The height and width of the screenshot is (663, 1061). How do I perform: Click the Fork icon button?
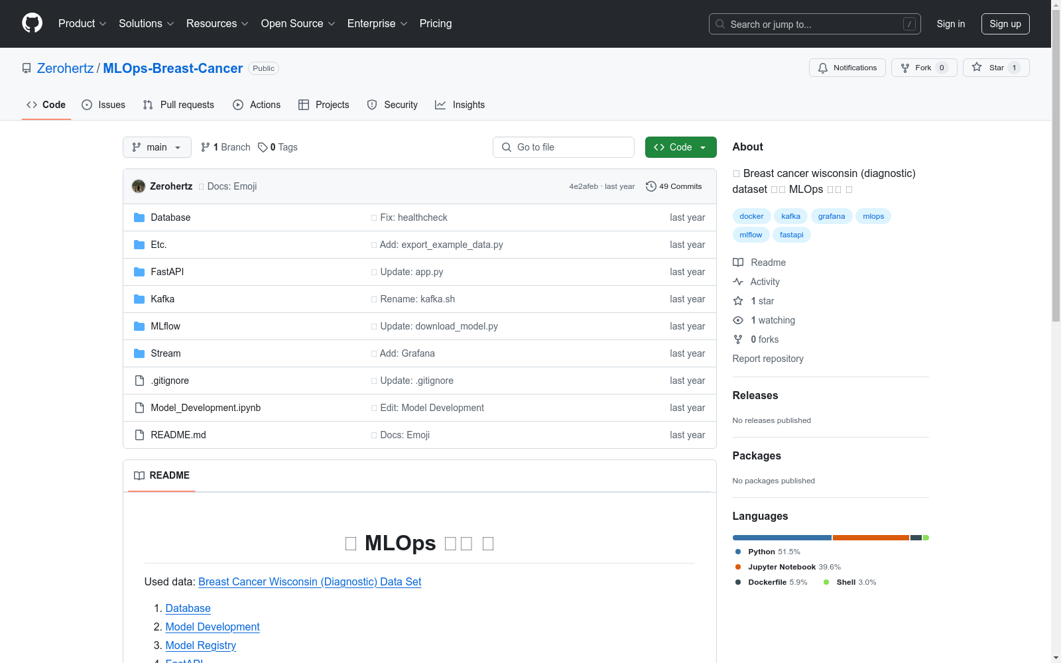905,68
